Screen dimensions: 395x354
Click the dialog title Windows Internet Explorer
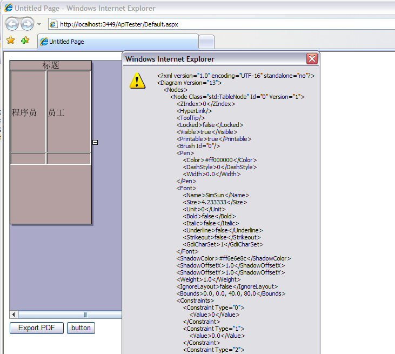[170, 59]
